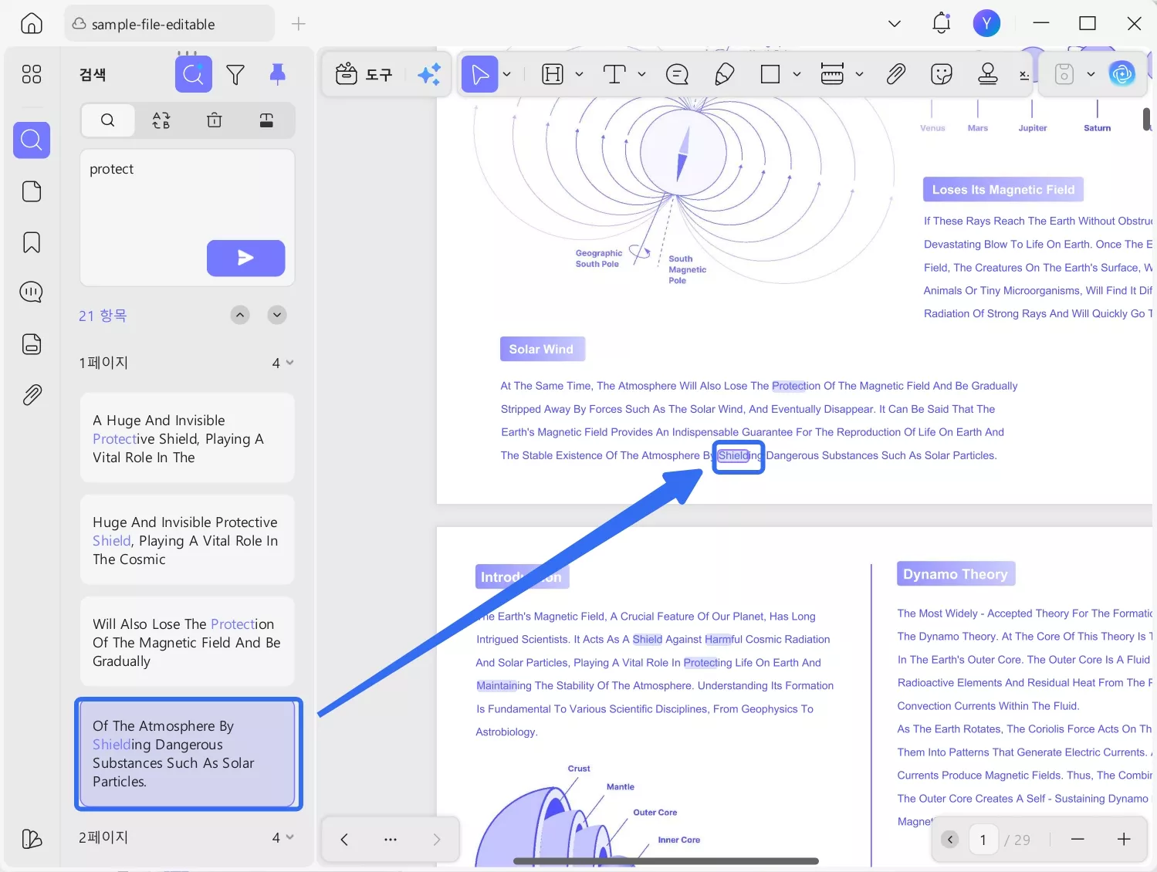Collapse the 2페이지 results group
This screenshot has height=872, width=1157.
(x=289, y=837)
